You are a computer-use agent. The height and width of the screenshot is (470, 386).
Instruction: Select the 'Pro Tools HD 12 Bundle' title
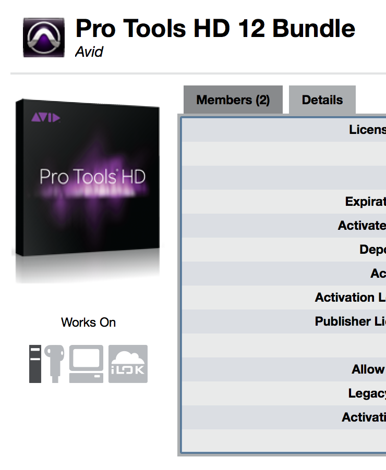215,29
